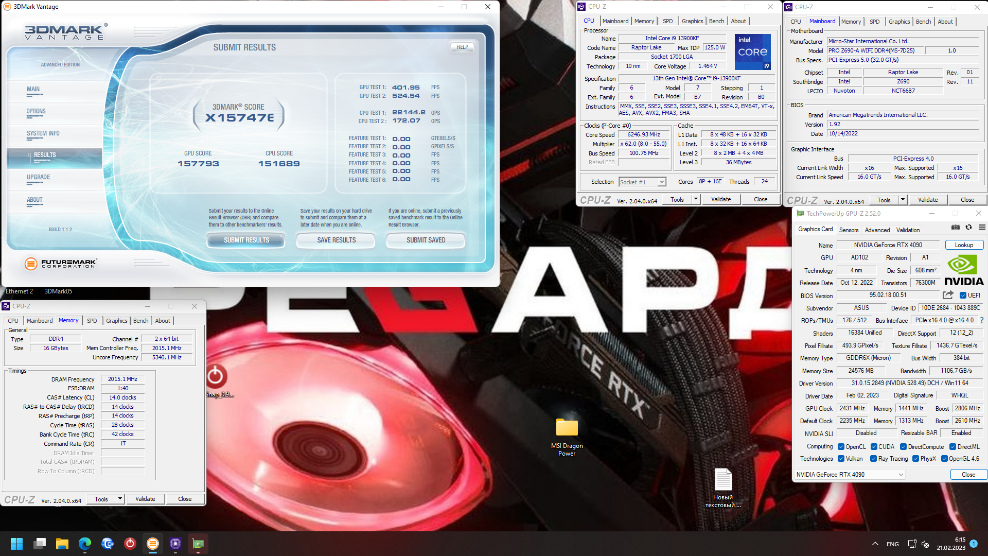Viewport: 988px width, 556px height.
Task: Click Validate in CPU-Z Memory window
Action: [x=145, y=499]
